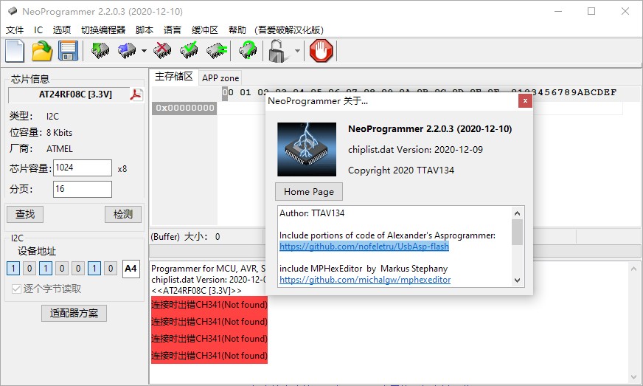This screenshot has width=643, height=386.
Task: Toggle the 逐个字节读取 checkbox
Action: click(16, 289)
